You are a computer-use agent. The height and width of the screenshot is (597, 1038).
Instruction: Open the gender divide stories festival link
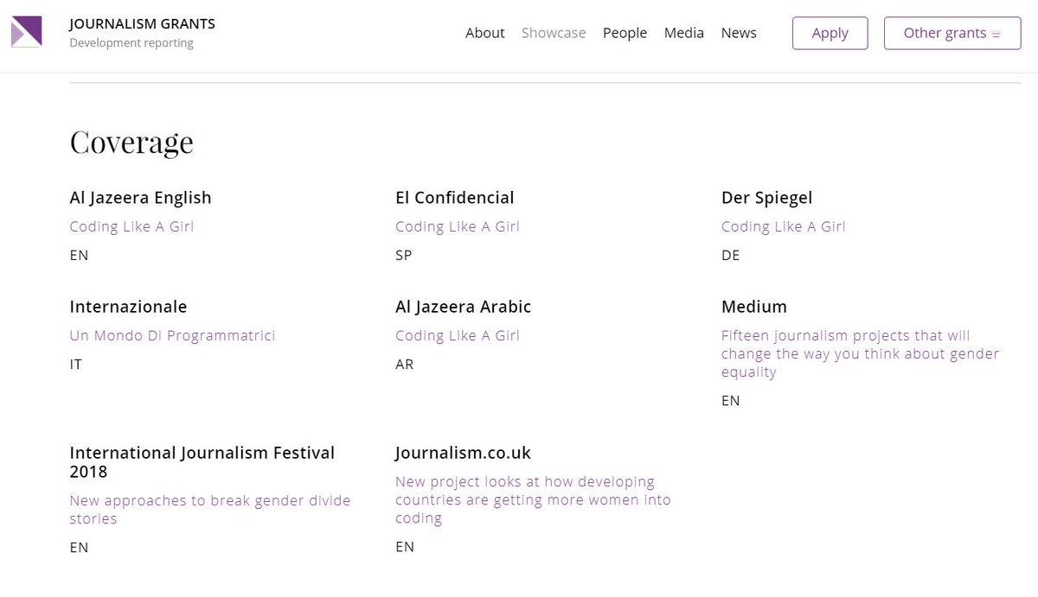tap(210, 510)
